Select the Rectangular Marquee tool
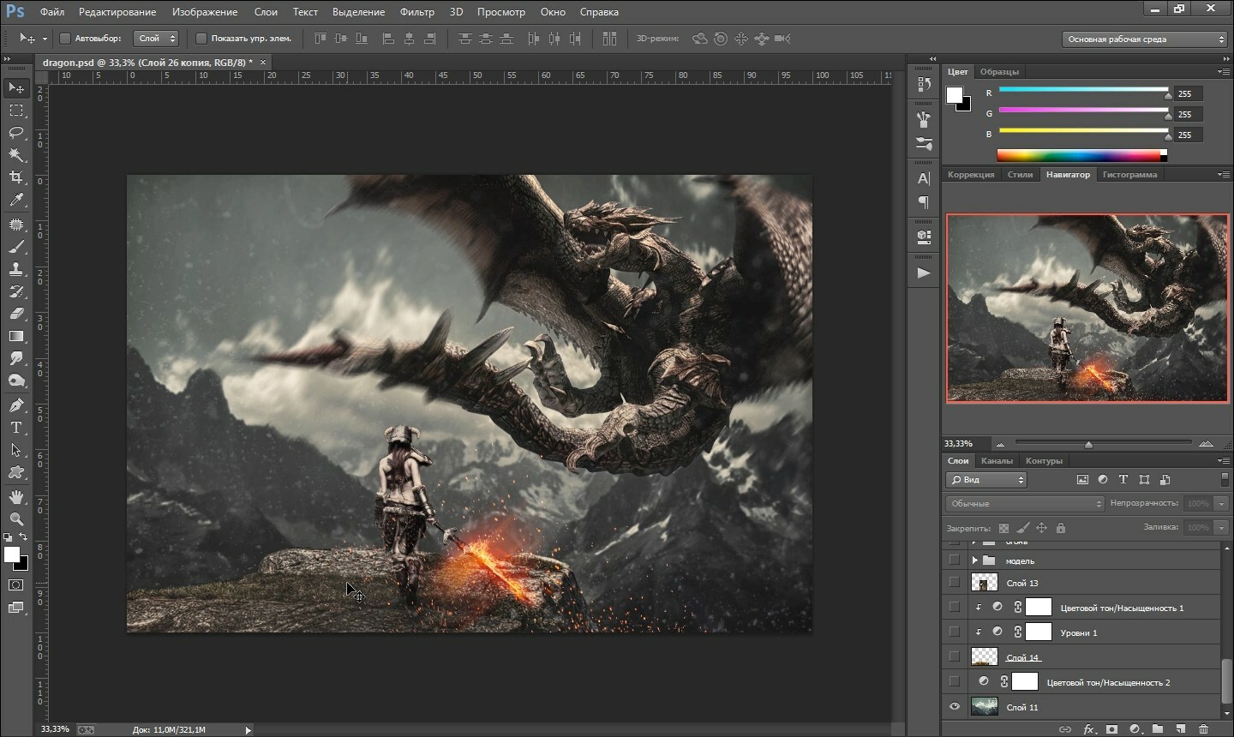Image resolution: width=1234 pixels, height=737 pixels. [16, 111]
